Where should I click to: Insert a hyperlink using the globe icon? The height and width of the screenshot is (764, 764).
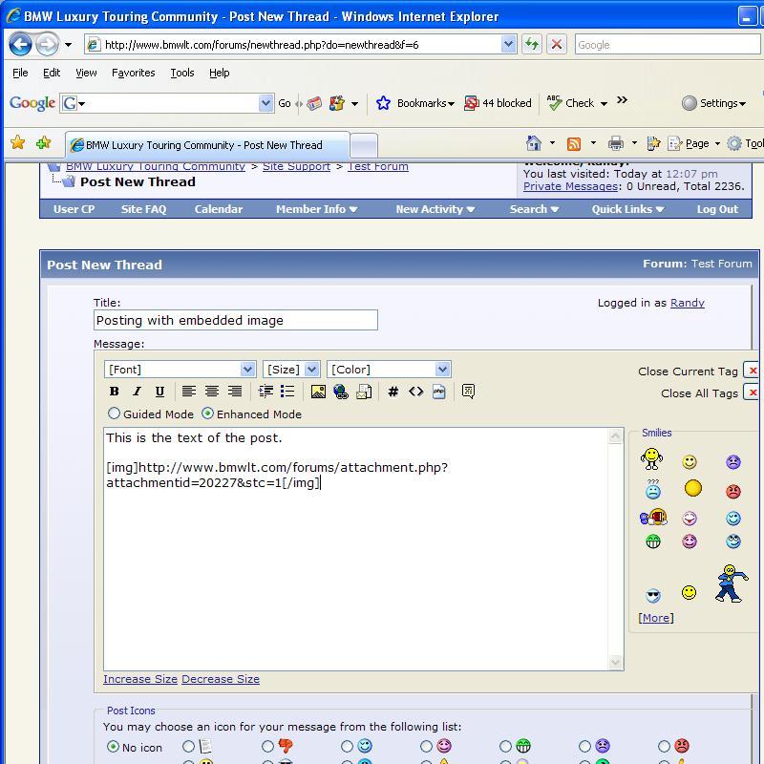pyautogui.click(x=341, y=392)
